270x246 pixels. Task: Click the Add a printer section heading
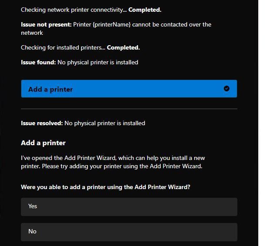(x=43, y=143)
